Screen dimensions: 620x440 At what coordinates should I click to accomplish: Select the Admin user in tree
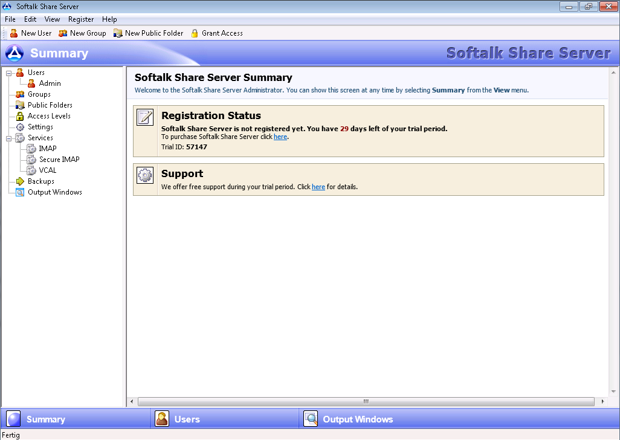tap(50, 83)
